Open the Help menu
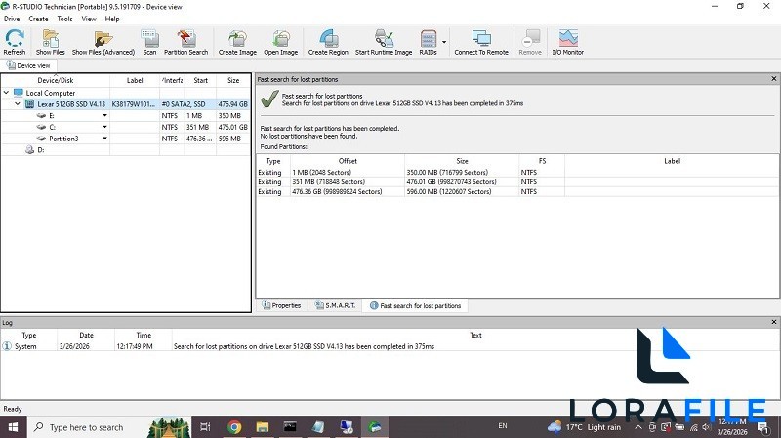The width and height of the screenshot is (781, 438). 112,19
